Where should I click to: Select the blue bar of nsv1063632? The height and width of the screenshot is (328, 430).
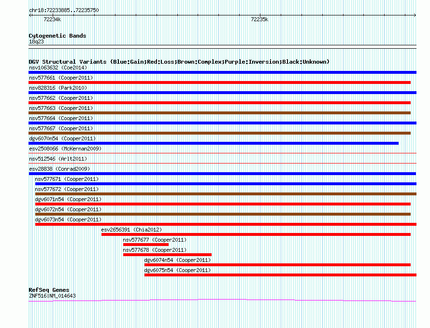click(222, 72)
